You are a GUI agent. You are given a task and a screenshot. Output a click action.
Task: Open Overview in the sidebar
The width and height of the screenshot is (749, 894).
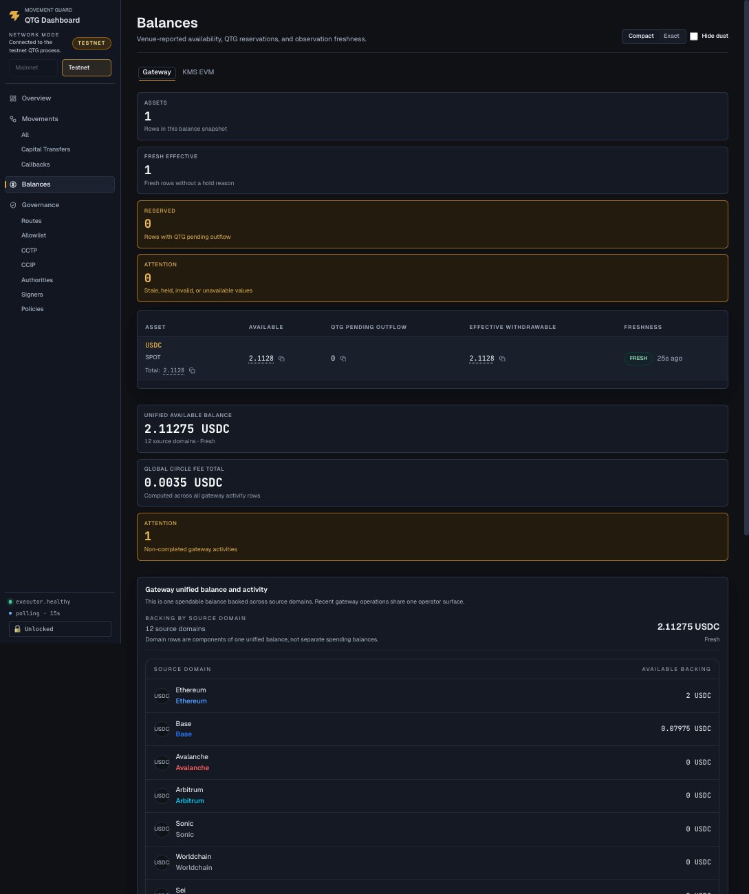59,98
